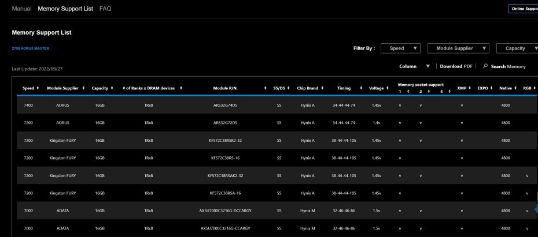Click the Download PDF link
Viewport: 538px width, 237px height.
click(x=456, y=66)
